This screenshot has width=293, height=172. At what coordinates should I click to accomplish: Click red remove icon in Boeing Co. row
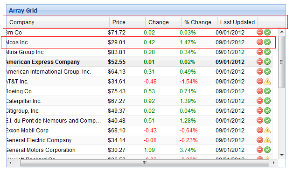(x=260, y=91)
